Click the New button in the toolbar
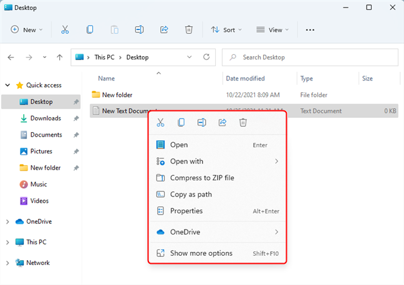404x285 pixels. (x=27, y=29)
